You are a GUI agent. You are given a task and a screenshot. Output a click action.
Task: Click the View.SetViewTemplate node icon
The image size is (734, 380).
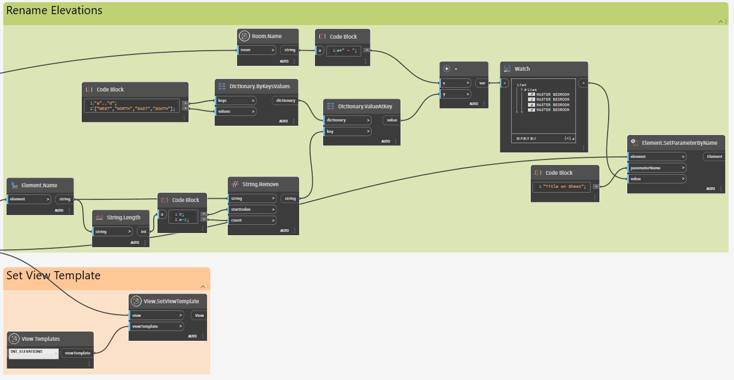click(x=136, y=301)
